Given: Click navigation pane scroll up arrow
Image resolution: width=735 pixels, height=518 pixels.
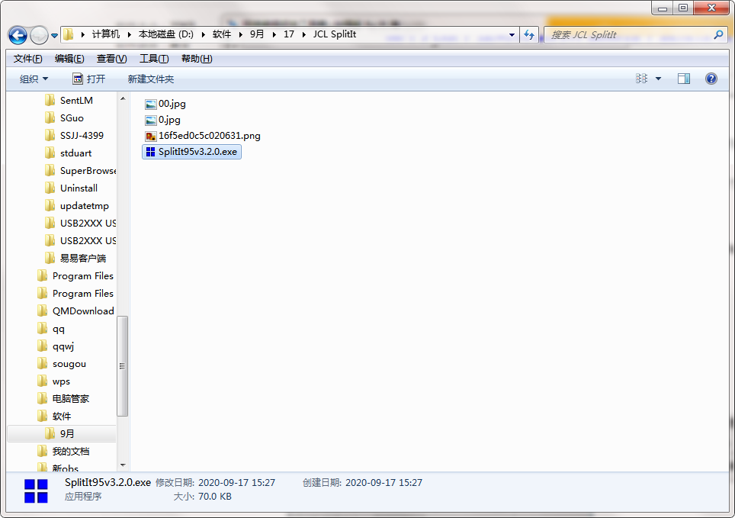Looking at the screenshot, I should 123,99.
